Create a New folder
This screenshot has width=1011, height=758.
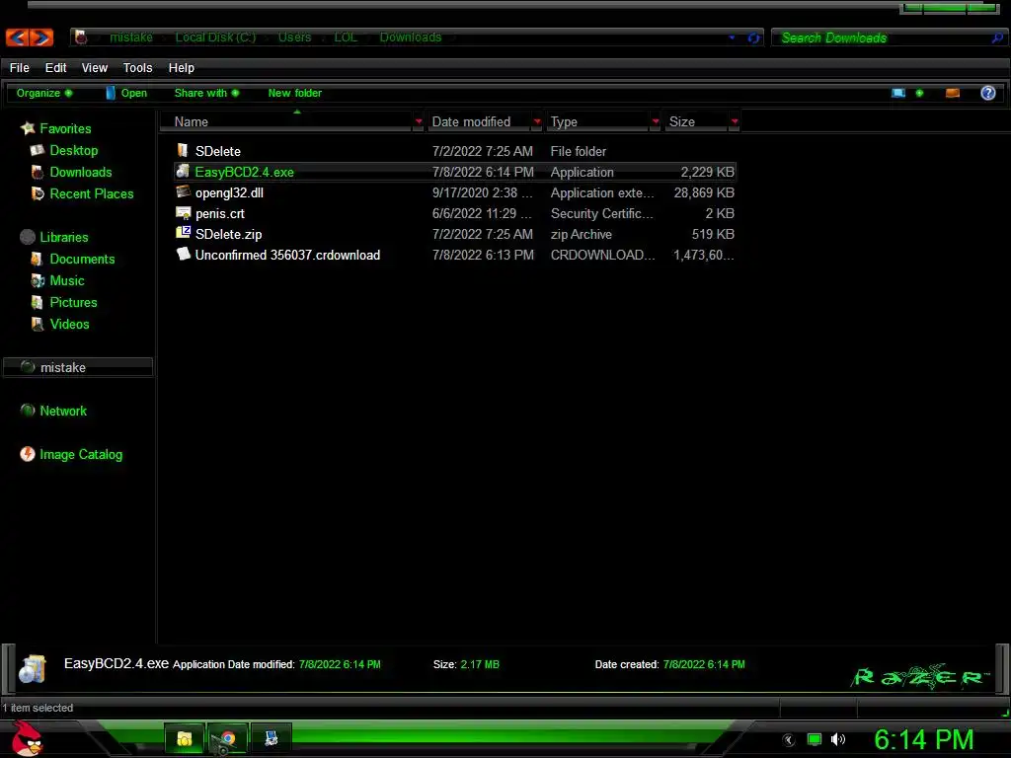pos(294,93)
